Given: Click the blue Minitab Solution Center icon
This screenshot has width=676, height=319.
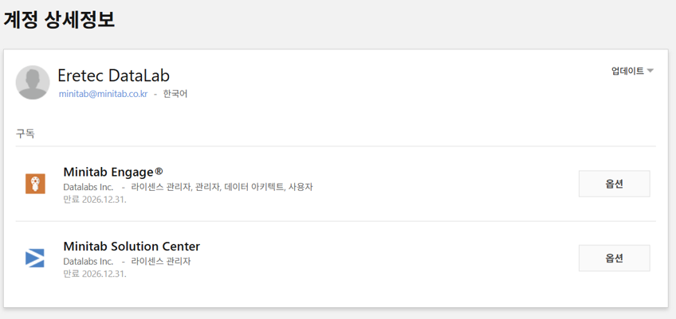Looking at the screenshot, I should click(x=35, y=258).
